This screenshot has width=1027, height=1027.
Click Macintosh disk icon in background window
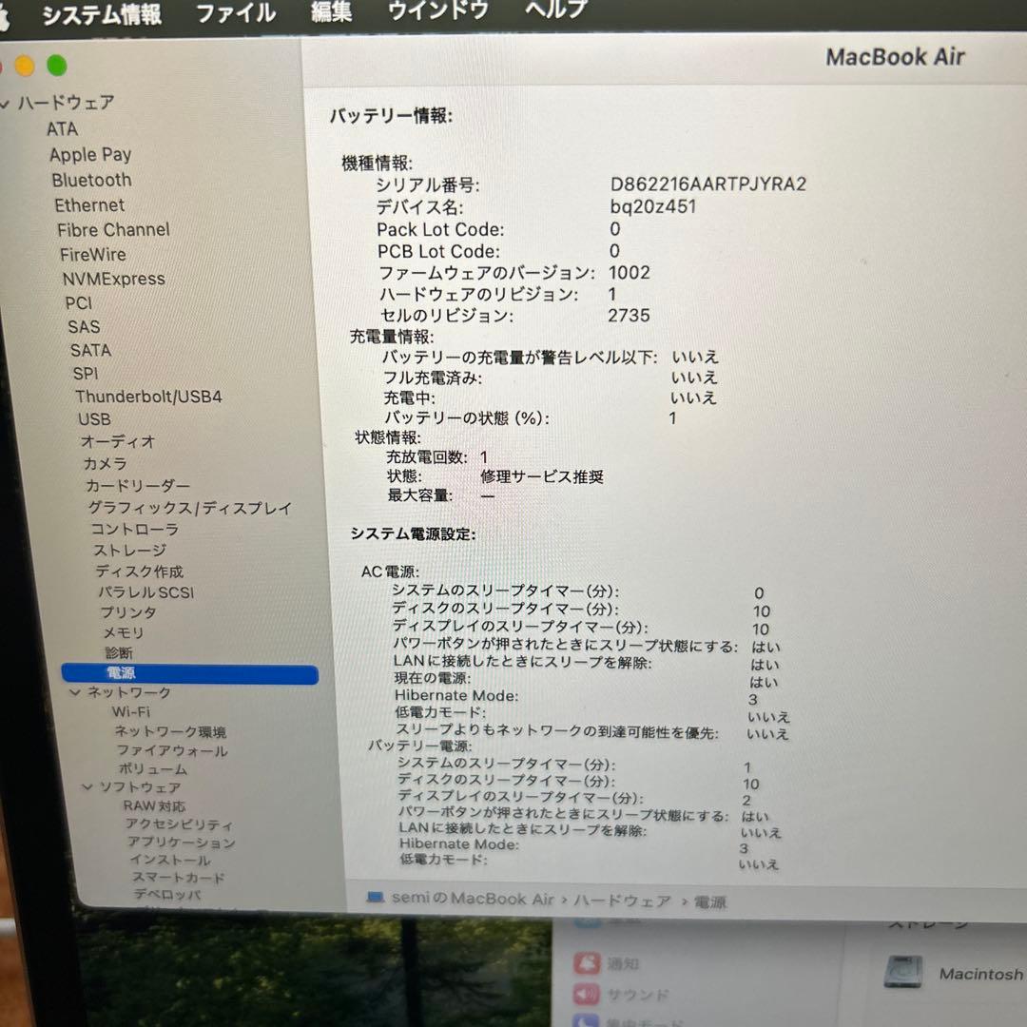[903, 971]
